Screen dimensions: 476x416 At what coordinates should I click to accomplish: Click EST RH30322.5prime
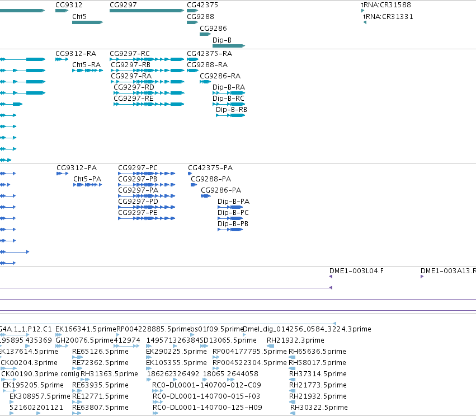(x=319, y=408)
